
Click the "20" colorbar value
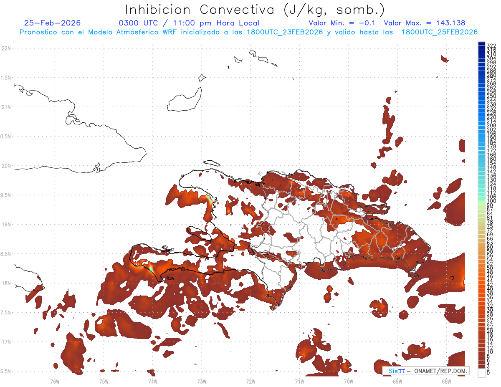click(490, 331)
